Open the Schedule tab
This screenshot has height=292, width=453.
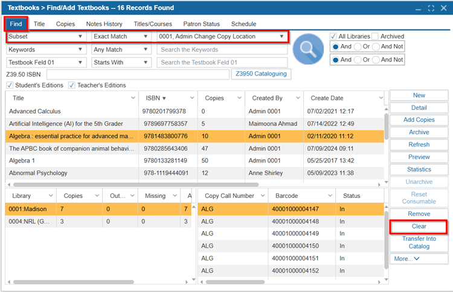click(x=243, y=24)
